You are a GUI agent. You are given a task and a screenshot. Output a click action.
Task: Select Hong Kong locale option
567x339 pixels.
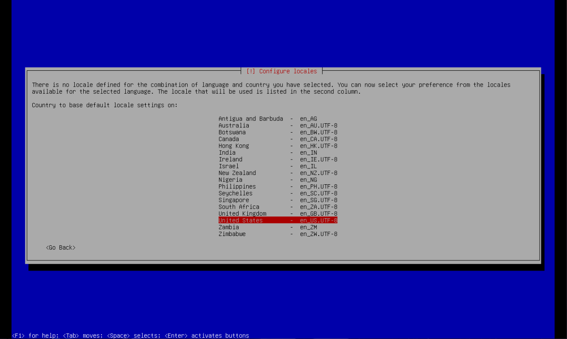[x=278, y=146]
